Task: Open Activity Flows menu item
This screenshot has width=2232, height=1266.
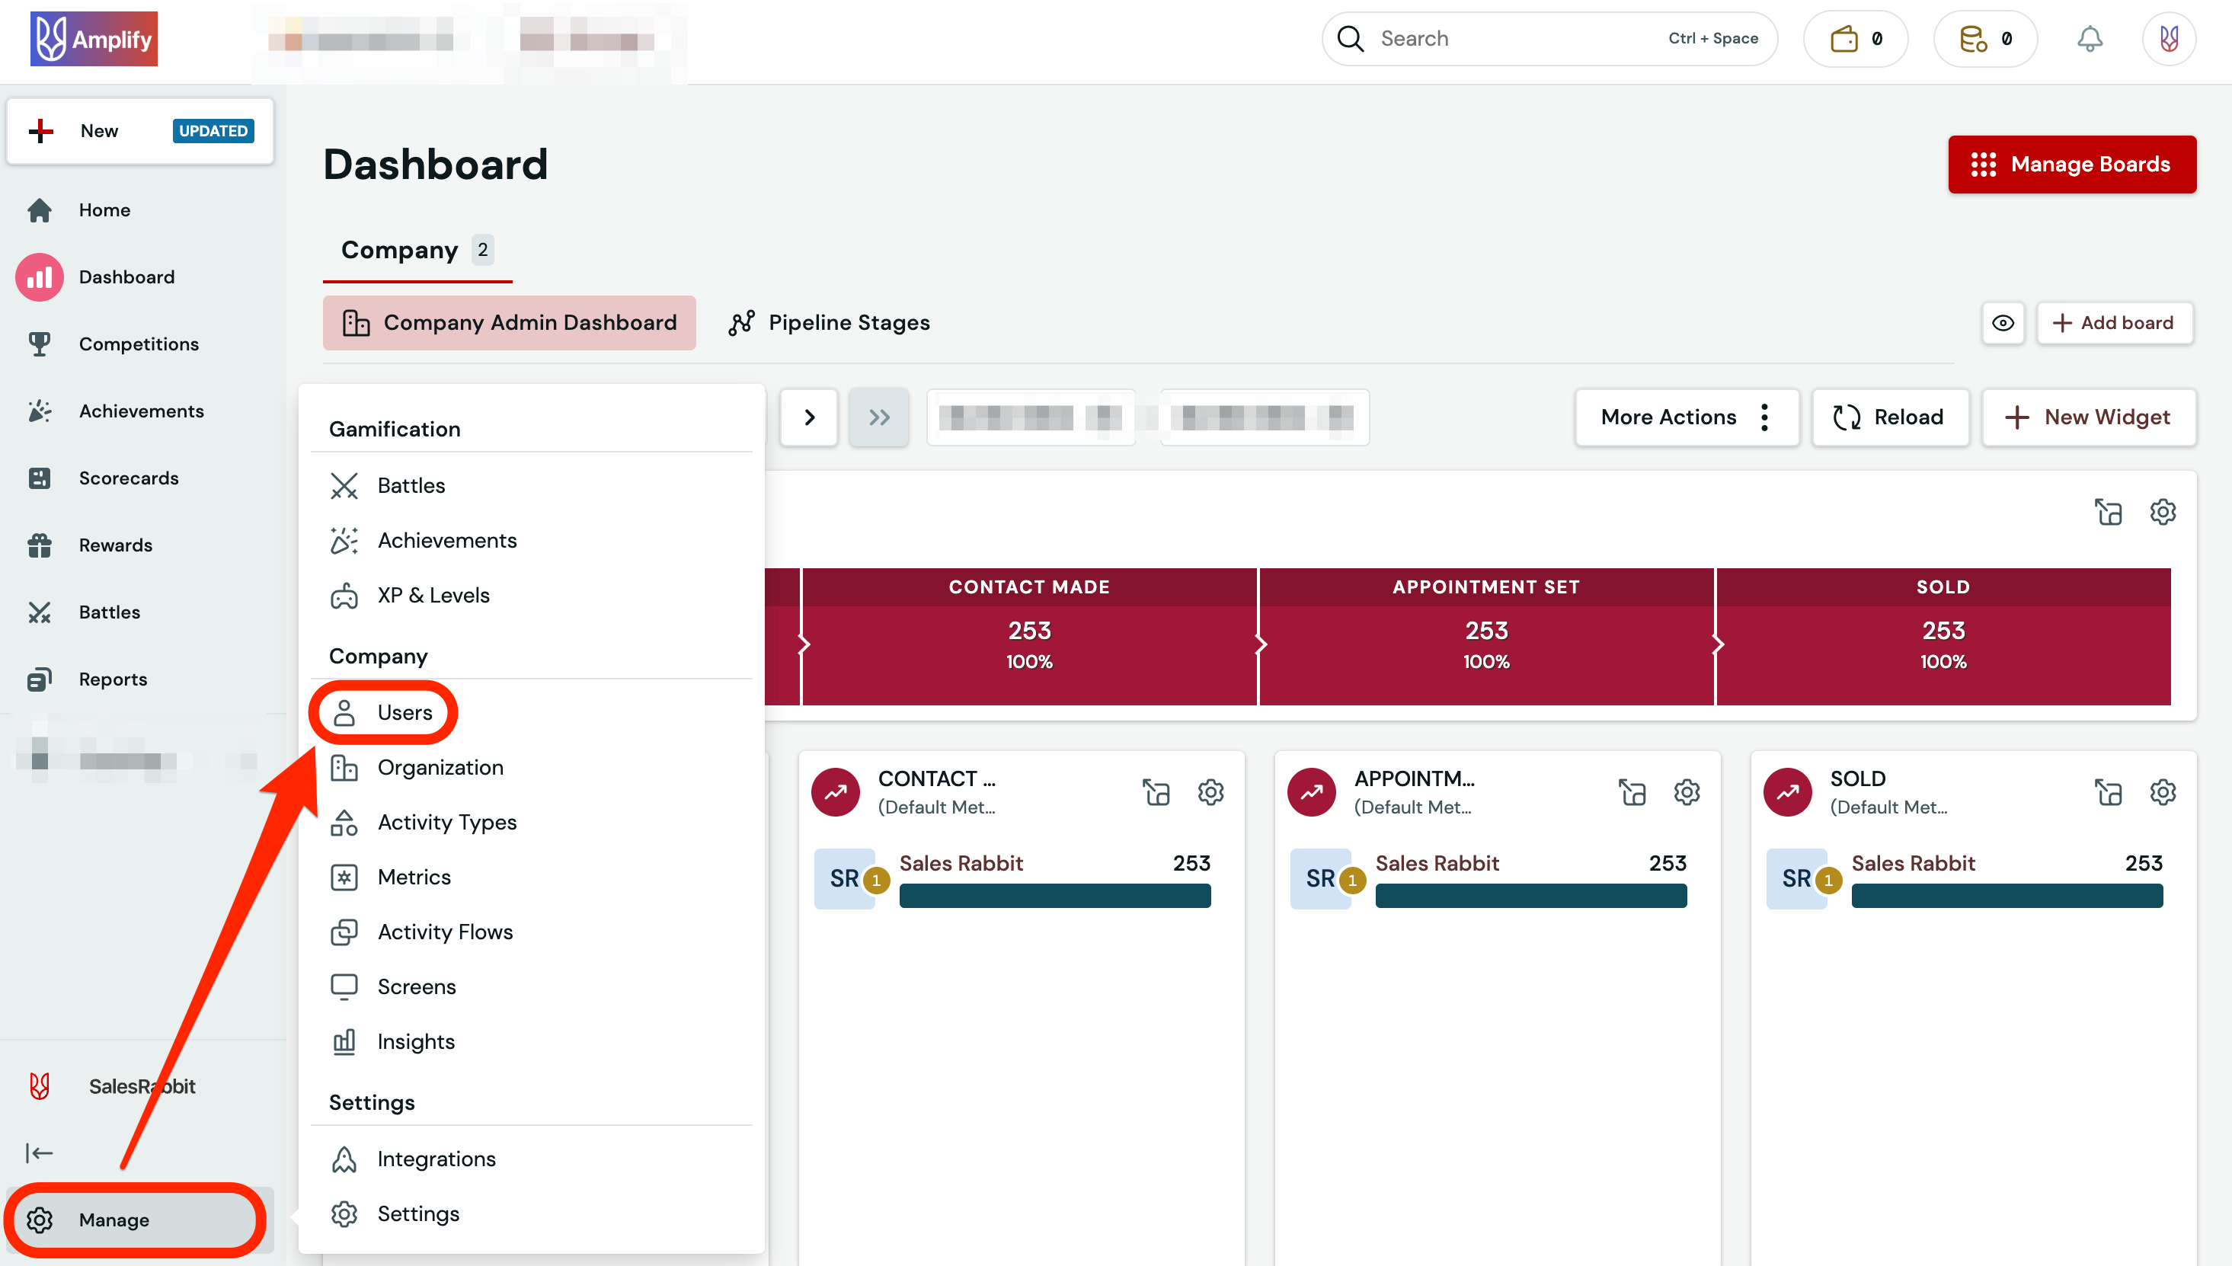Action: (x=444, y=932)
